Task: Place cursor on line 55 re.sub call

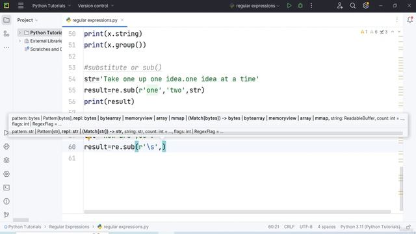Action: pyautogui.click(x=144, y=90)
